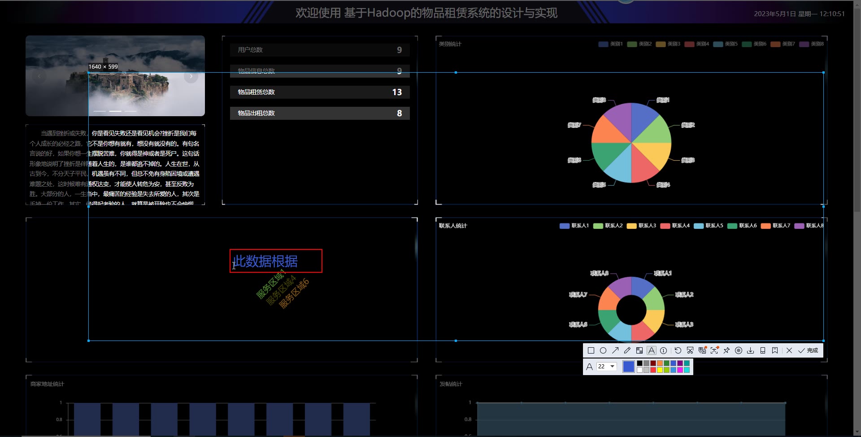
Task: Toggle legend item 类别4
Action: click(x=696, y=44)
